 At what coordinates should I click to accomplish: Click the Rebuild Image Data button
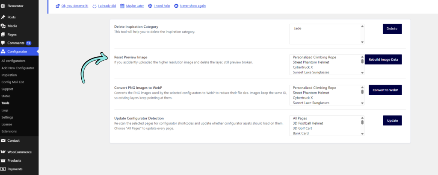[x=383, y=60]
